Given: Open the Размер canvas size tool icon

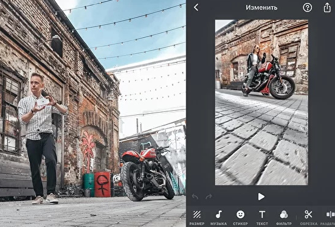Looking at the screenshot, I should click(x=197, y=214).
